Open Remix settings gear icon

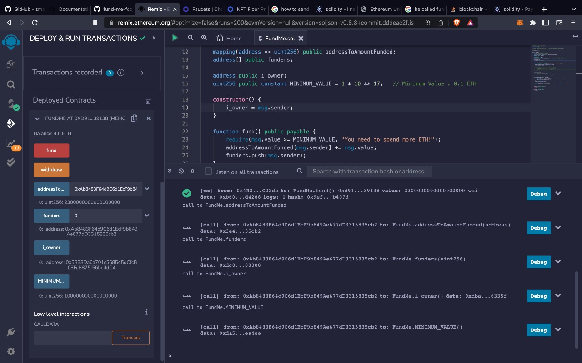coord(11,352)
